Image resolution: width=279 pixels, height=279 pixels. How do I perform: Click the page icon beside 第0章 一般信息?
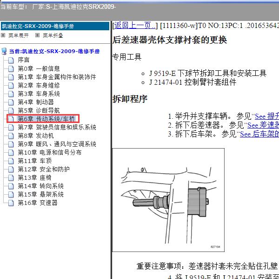click(x=11, y=68)
